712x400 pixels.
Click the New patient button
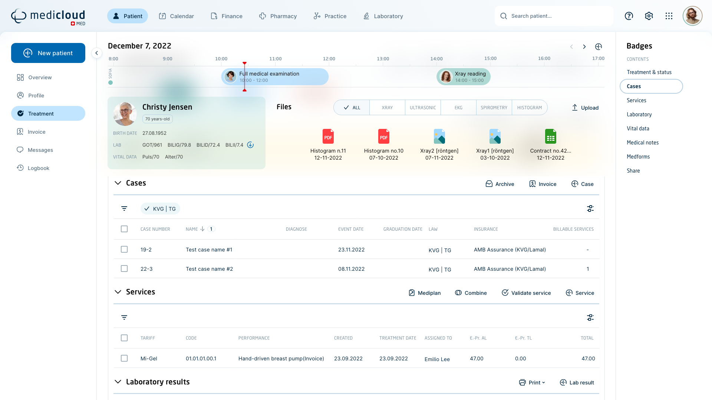coord(48,53)
